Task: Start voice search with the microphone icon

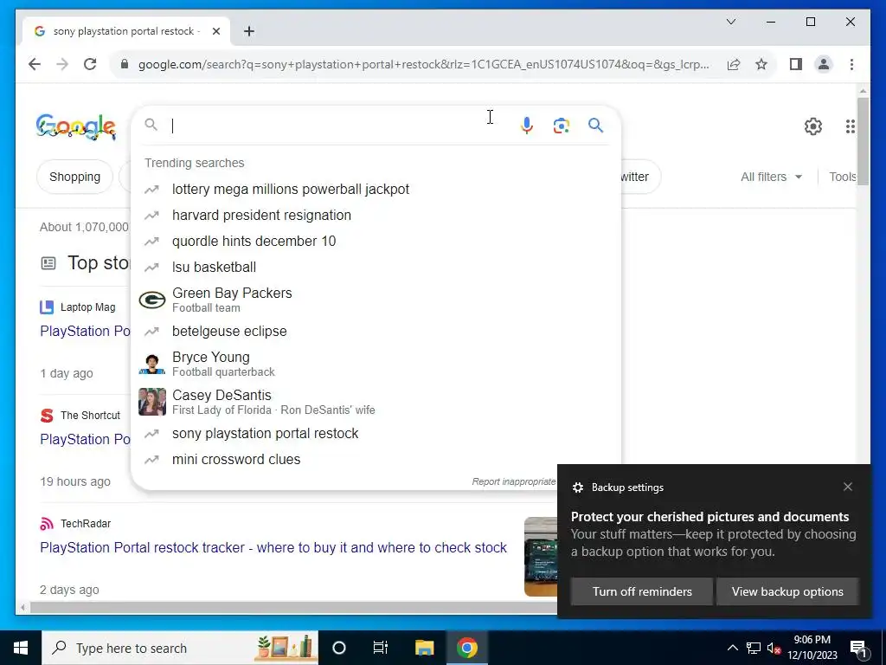Action: [x=527, y=125]
